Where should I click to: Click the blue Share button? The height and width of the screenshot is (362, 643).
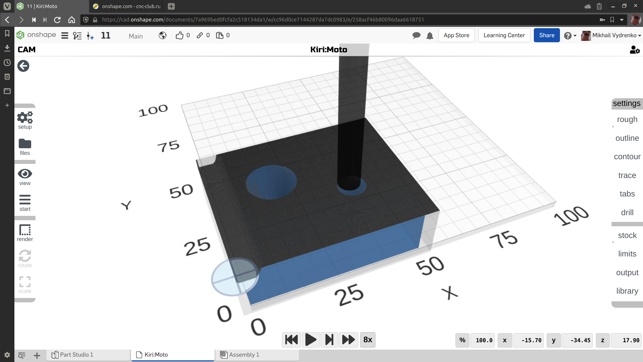tap(547, 36)
